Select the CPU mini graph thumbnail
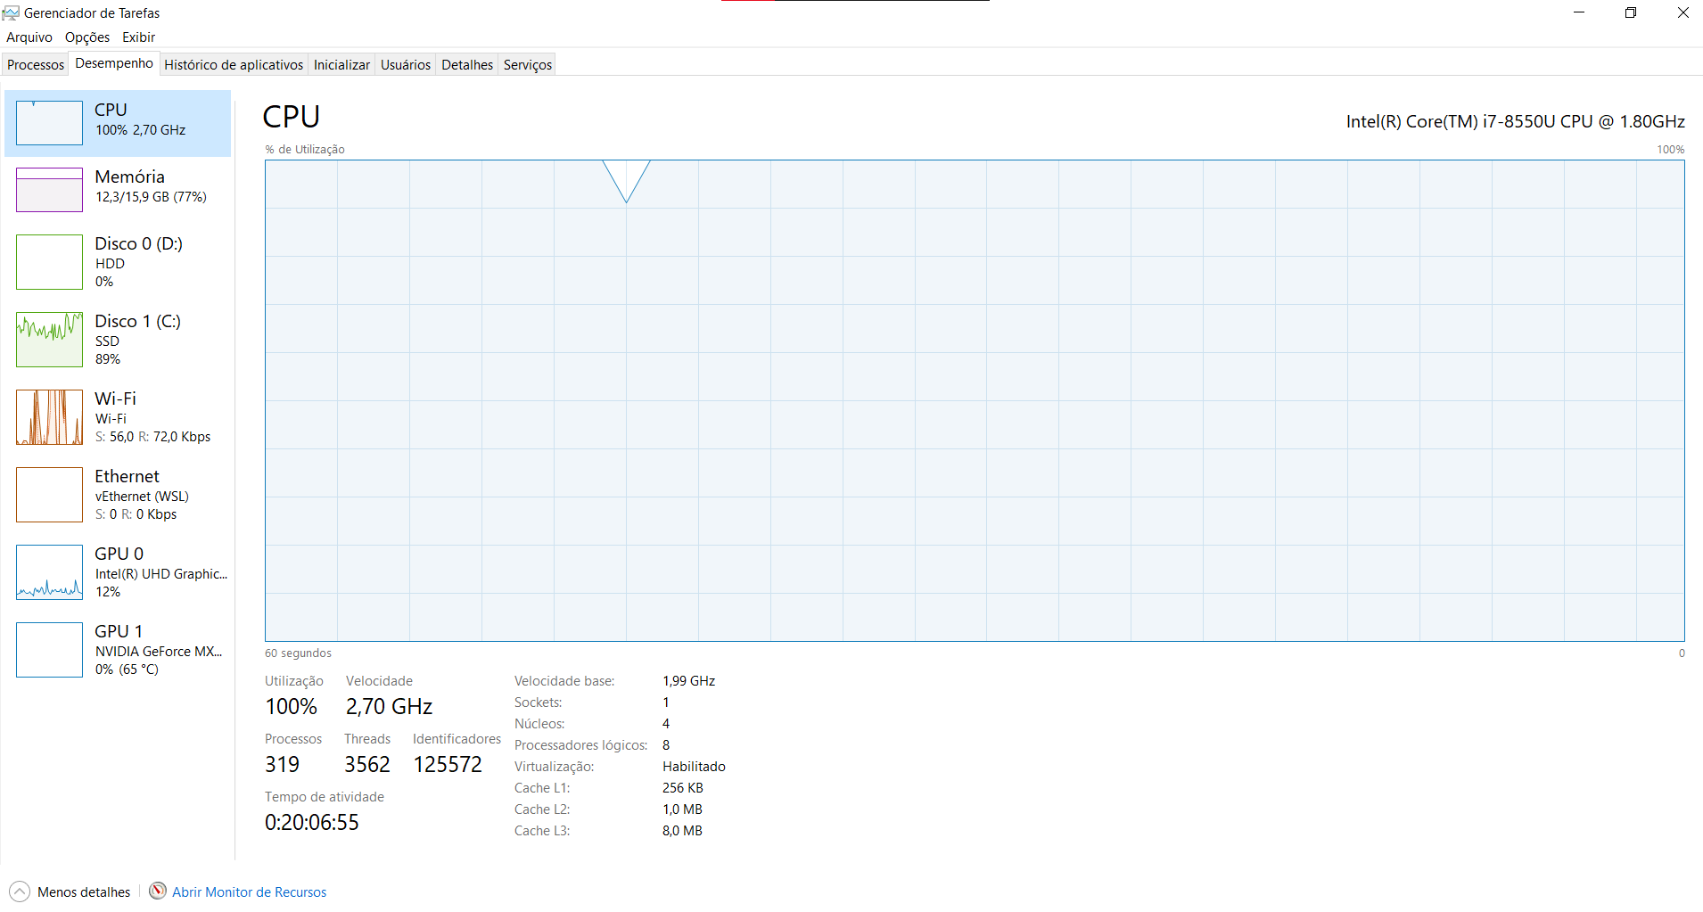The image size is (1703, 912). tap(49, 123)
